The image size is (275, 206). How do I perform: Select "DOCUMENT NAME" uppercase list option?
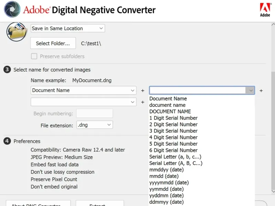click(170, 112)
